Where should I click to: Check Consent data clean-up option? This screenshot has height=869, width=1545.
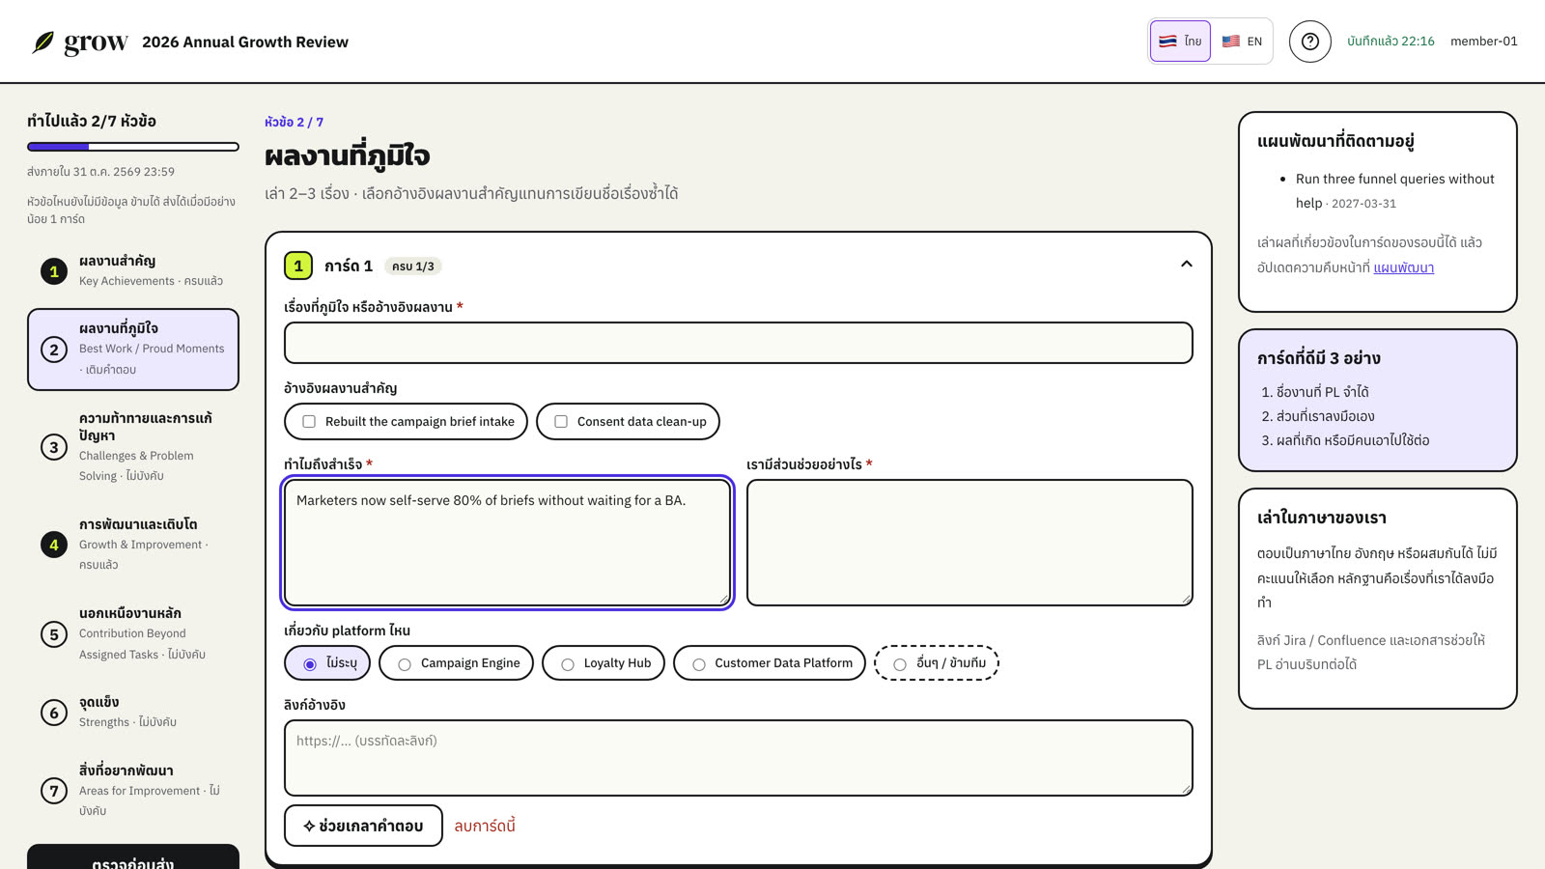click(629, 421)
